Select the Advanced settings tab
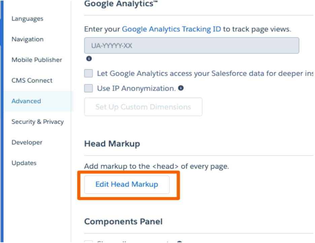Image resolution: width=315 pixels, height=243 pixels. point(26,101)
